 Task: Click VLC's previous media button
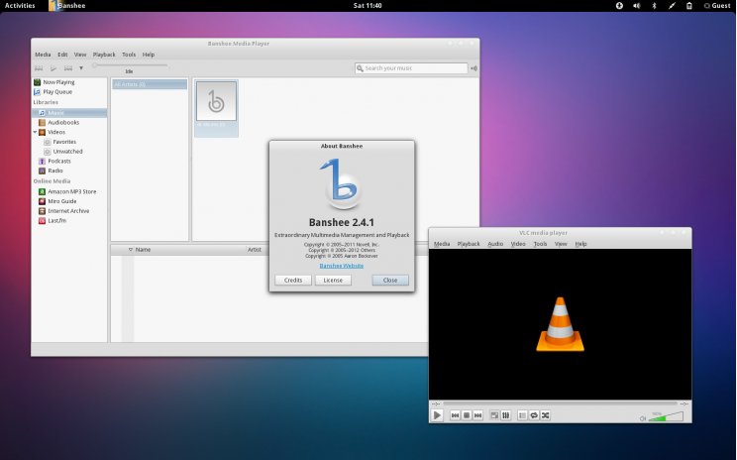coord(455,415)
